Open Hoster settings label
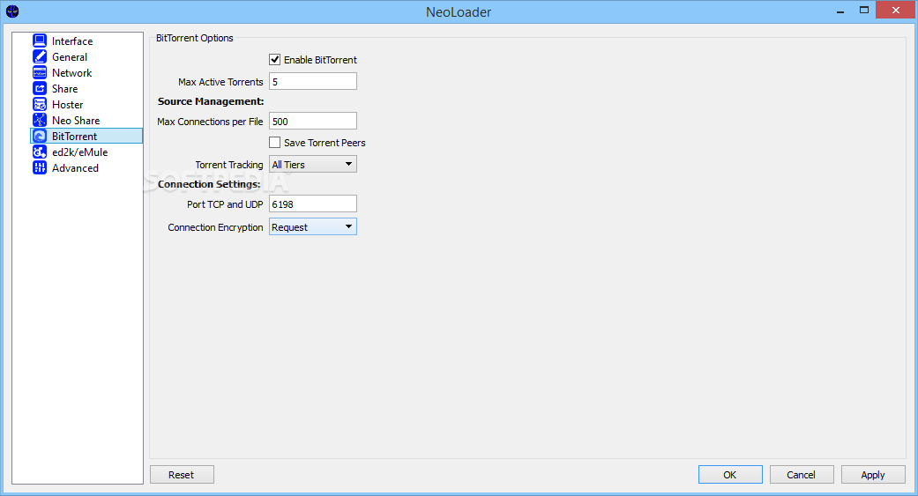Screen dimensions: 918x496 [67, 104]
